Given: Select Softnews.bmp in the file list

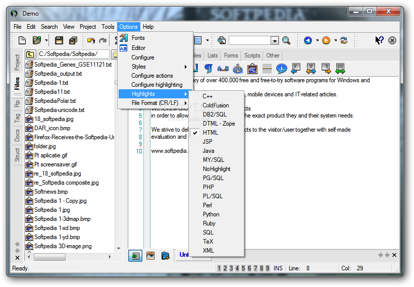Looking at the screenshot, I should (x=51, y=192).
